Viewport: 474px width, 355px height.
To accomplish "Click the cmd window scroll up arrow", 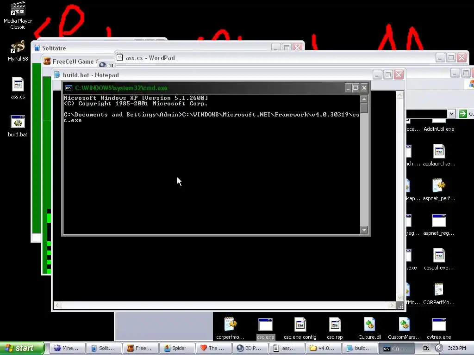I will 364,99.
